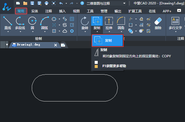Viewport: 185px width, 122px height.
Task: Click the undo arrow icon
Action: [61, 3]
